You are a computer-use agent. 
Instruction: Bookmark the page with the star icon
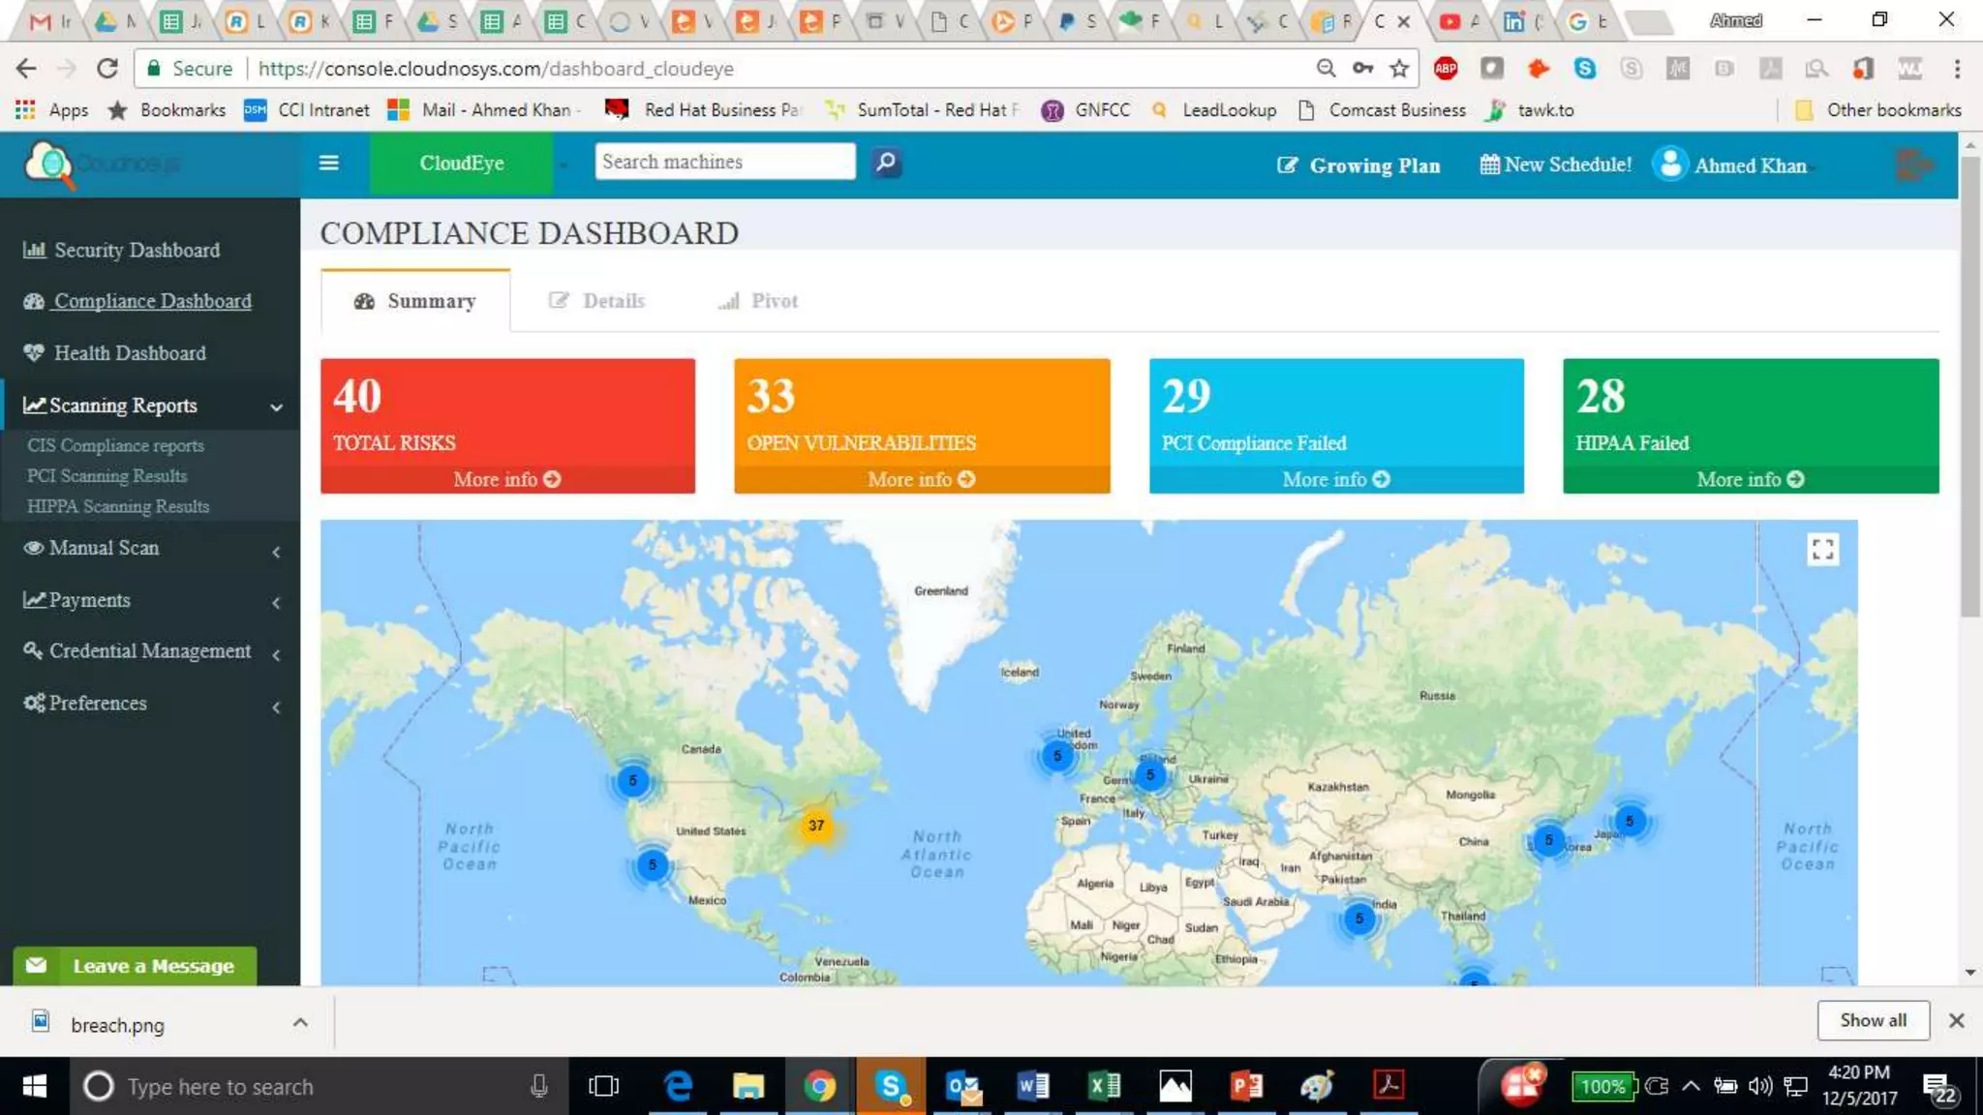tap(1399, 68)
